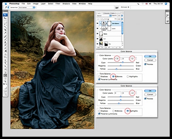Screen dimensions: 172x139
Task: Open lower icon in collapsed right dock
Action: click(x=167, y=21)
